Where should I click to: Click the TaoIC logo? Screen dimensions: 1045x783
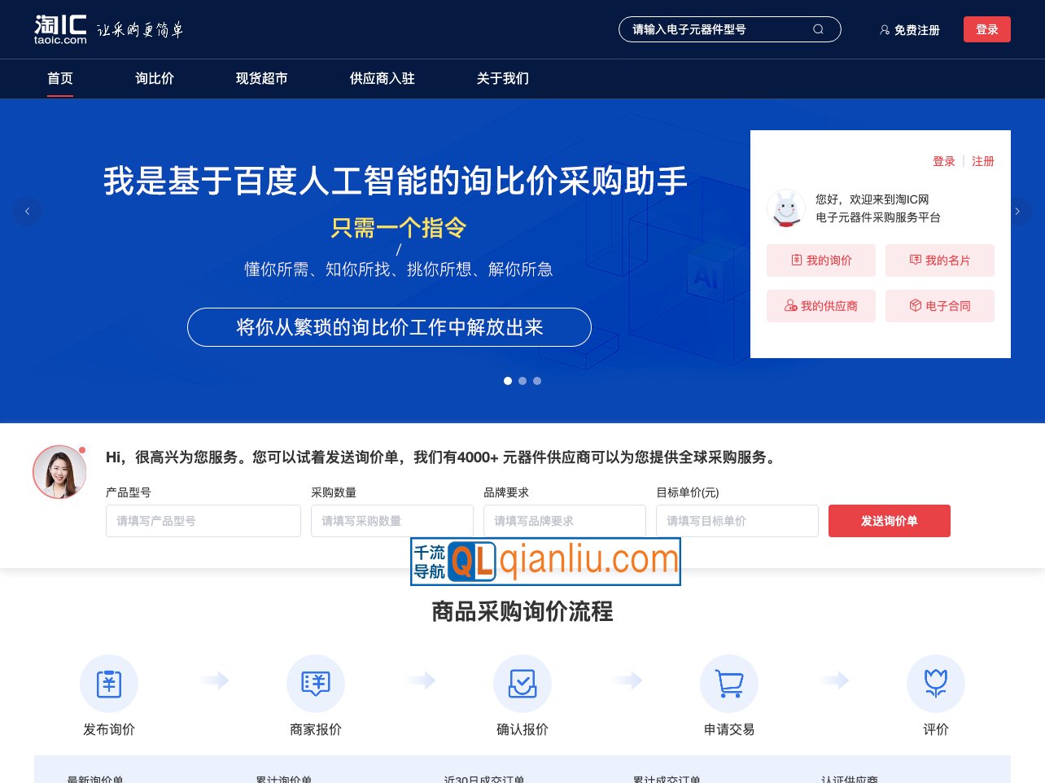click(x=60, y=29)
